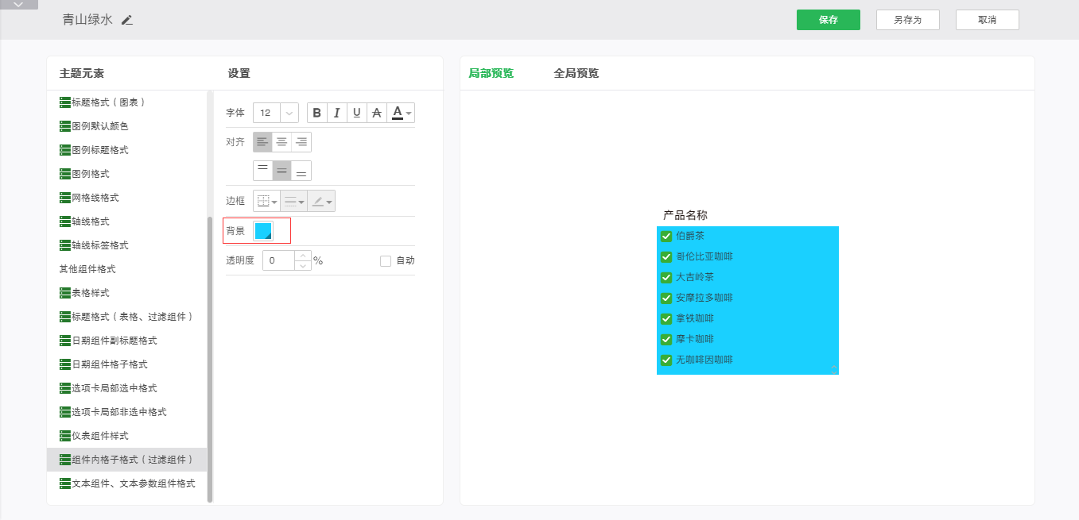Set vertical alignment to bottom
Viewport: 1079px width, 520px height.
coord(301,171)
